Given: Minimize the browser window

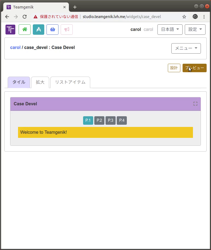Looking at the screenshot, I should pos(196,6).
